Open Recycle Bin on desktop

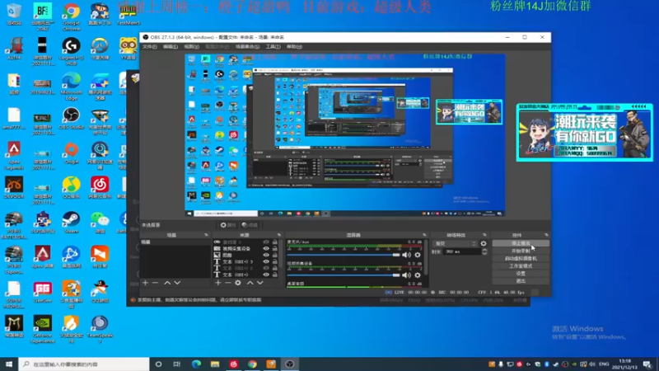[14, 14]
